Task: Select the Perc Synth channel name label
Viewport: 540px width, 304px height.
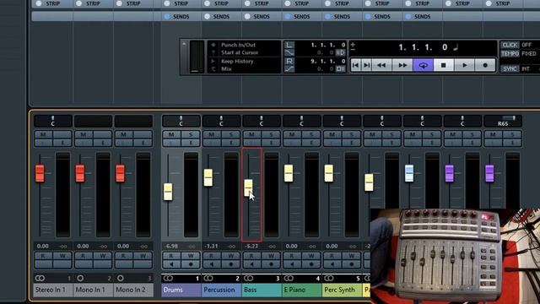Action: (x=342, y=290)
